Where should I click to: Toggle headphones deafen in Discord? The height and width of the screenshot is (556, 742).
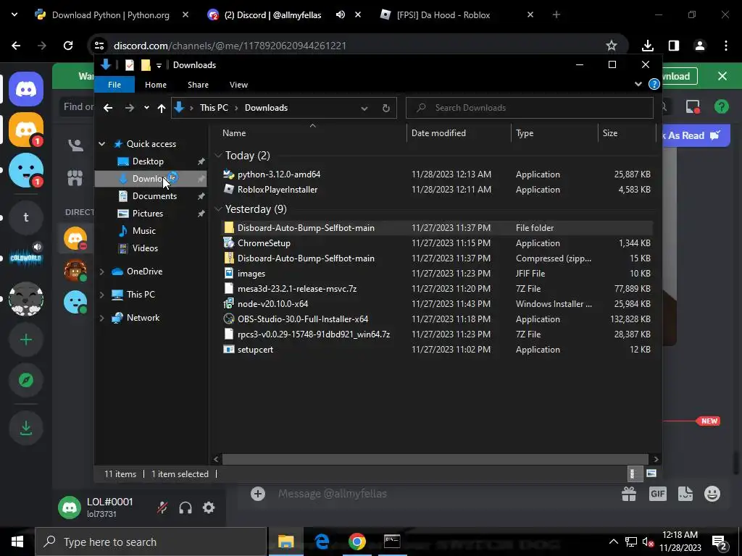coord(185,507)
